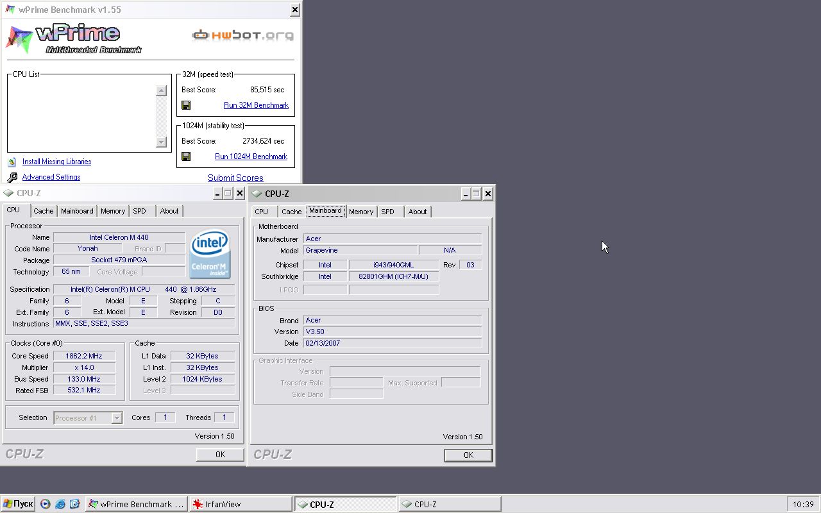Click the Submit Scores link
This screenshot has height=513, width=821.
[235, 178]
